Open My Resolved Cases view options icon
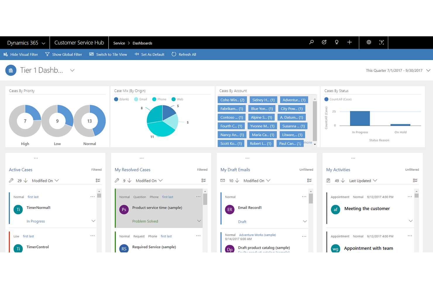 pyautogui.click(x=204, y=181)
